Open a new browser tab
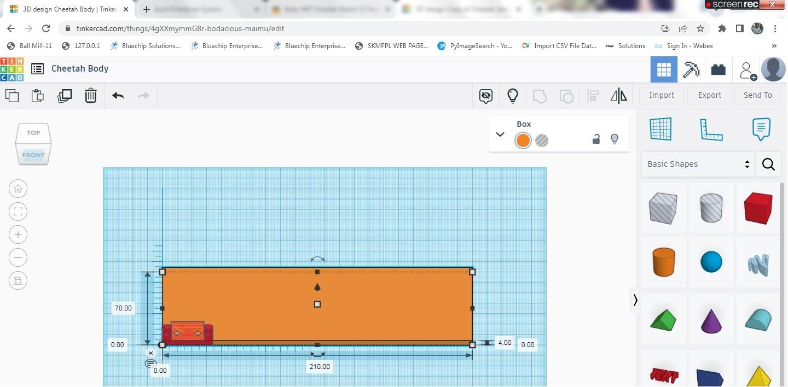The height and width of the screenshot is (387, 788). click(x=146, y=9)
